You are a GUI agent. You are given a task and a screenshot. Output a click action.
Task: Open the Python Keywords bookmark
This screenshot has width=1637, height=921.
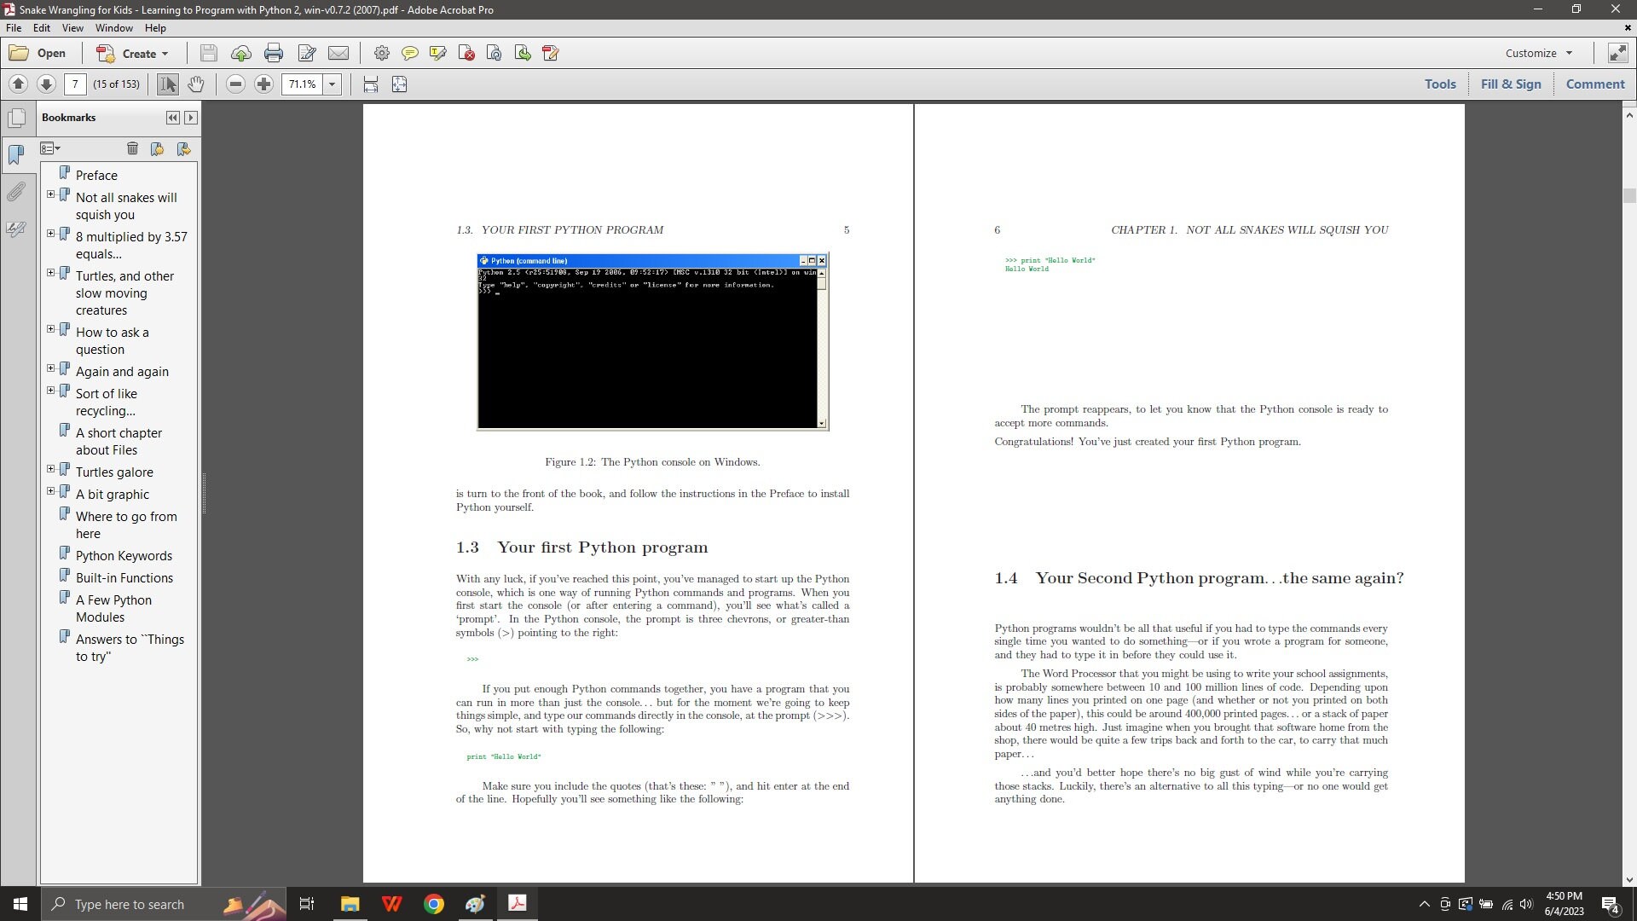click(124, 555)
